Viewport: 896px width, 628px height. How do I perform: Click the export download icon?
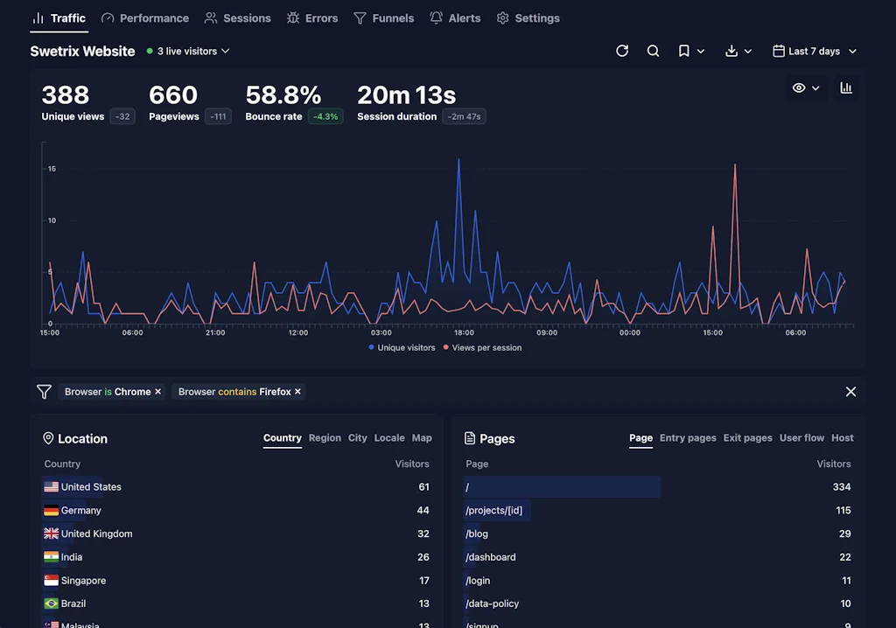(x=731, y=51)
